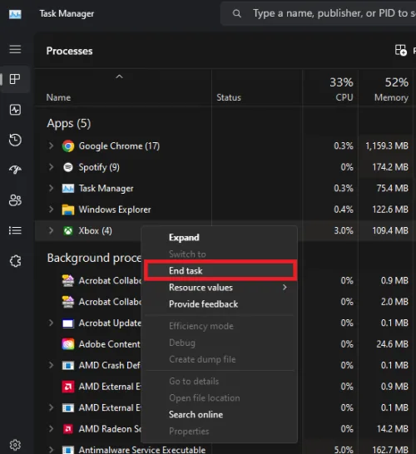Open the Resource values submenu
Viewport: 416px width, 454px height.
pyautogui.click(x=220, y=288)
